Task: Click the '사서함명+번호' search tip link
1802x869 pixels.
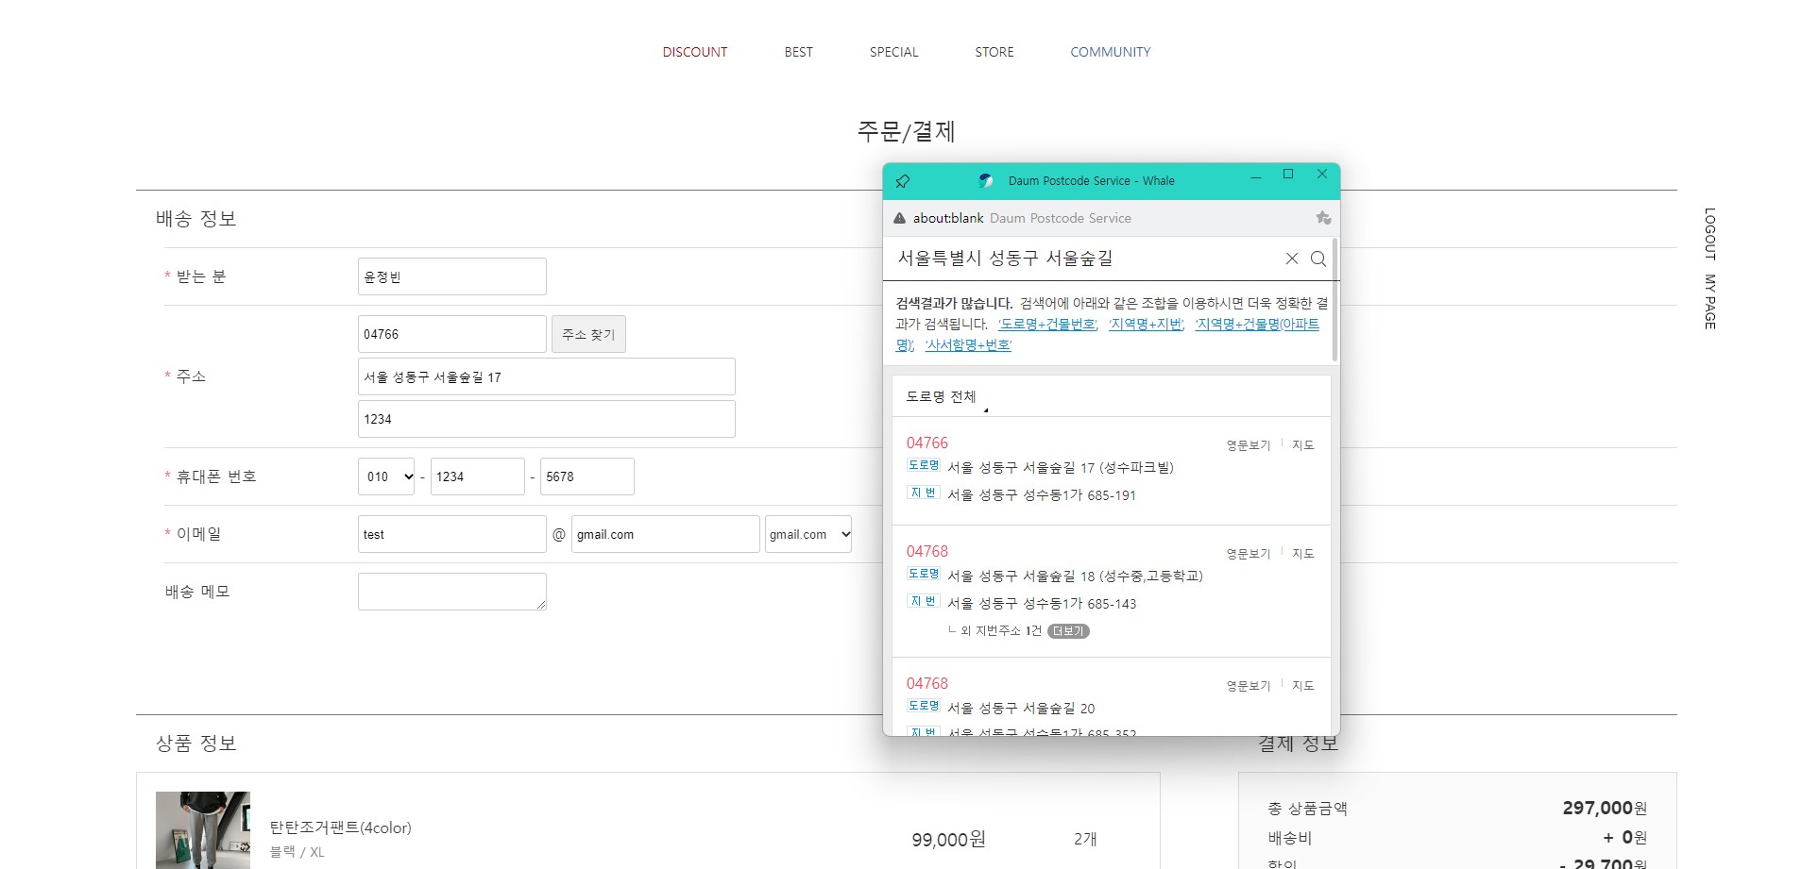Action: coord(968,345)
